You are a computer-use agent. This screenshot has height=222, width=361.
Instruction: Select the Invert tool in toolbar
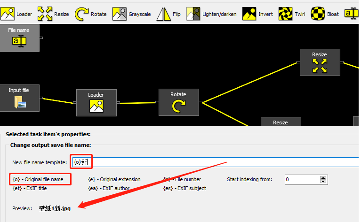(257, 14)
